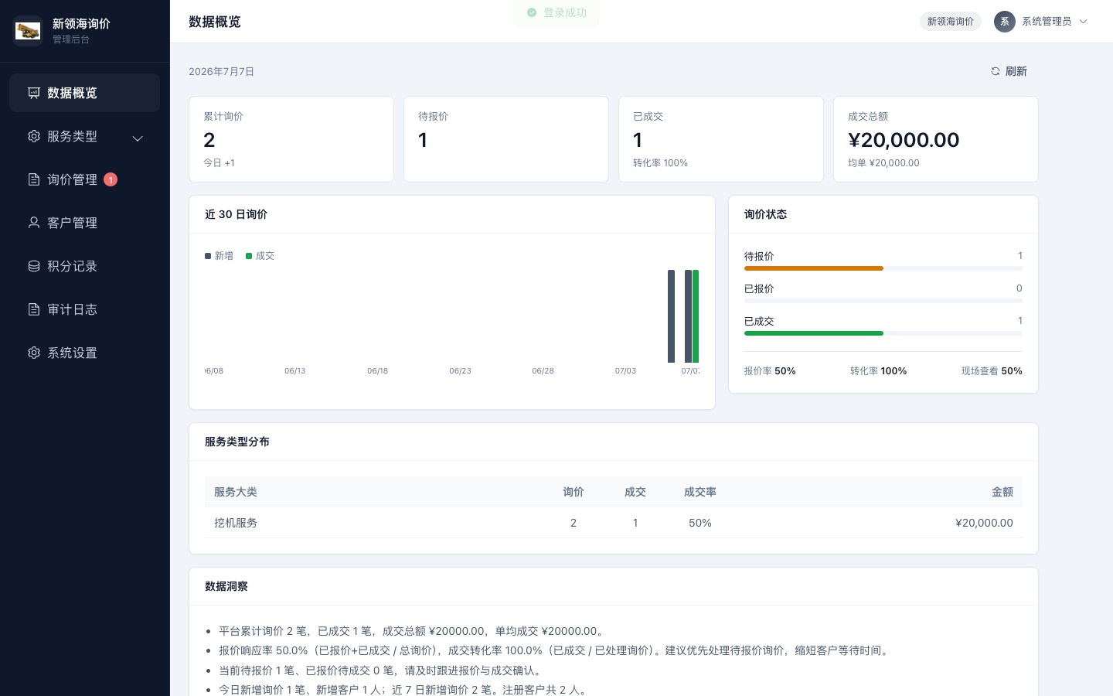Click the 服务类型分布 panel title
1113x696 pixels.
(237, 442)
